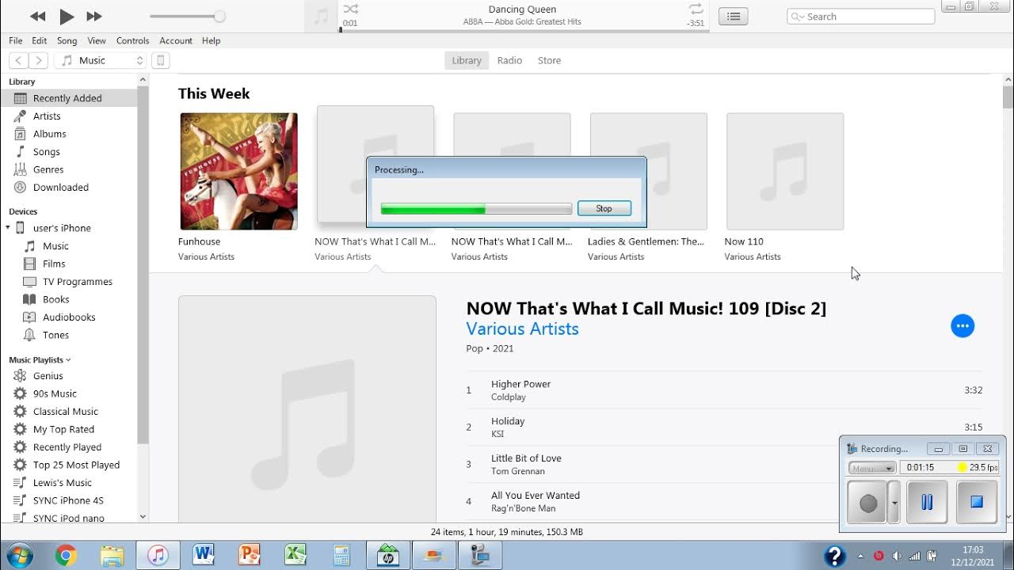Open the Music media picker dropdown

(101, 60)
